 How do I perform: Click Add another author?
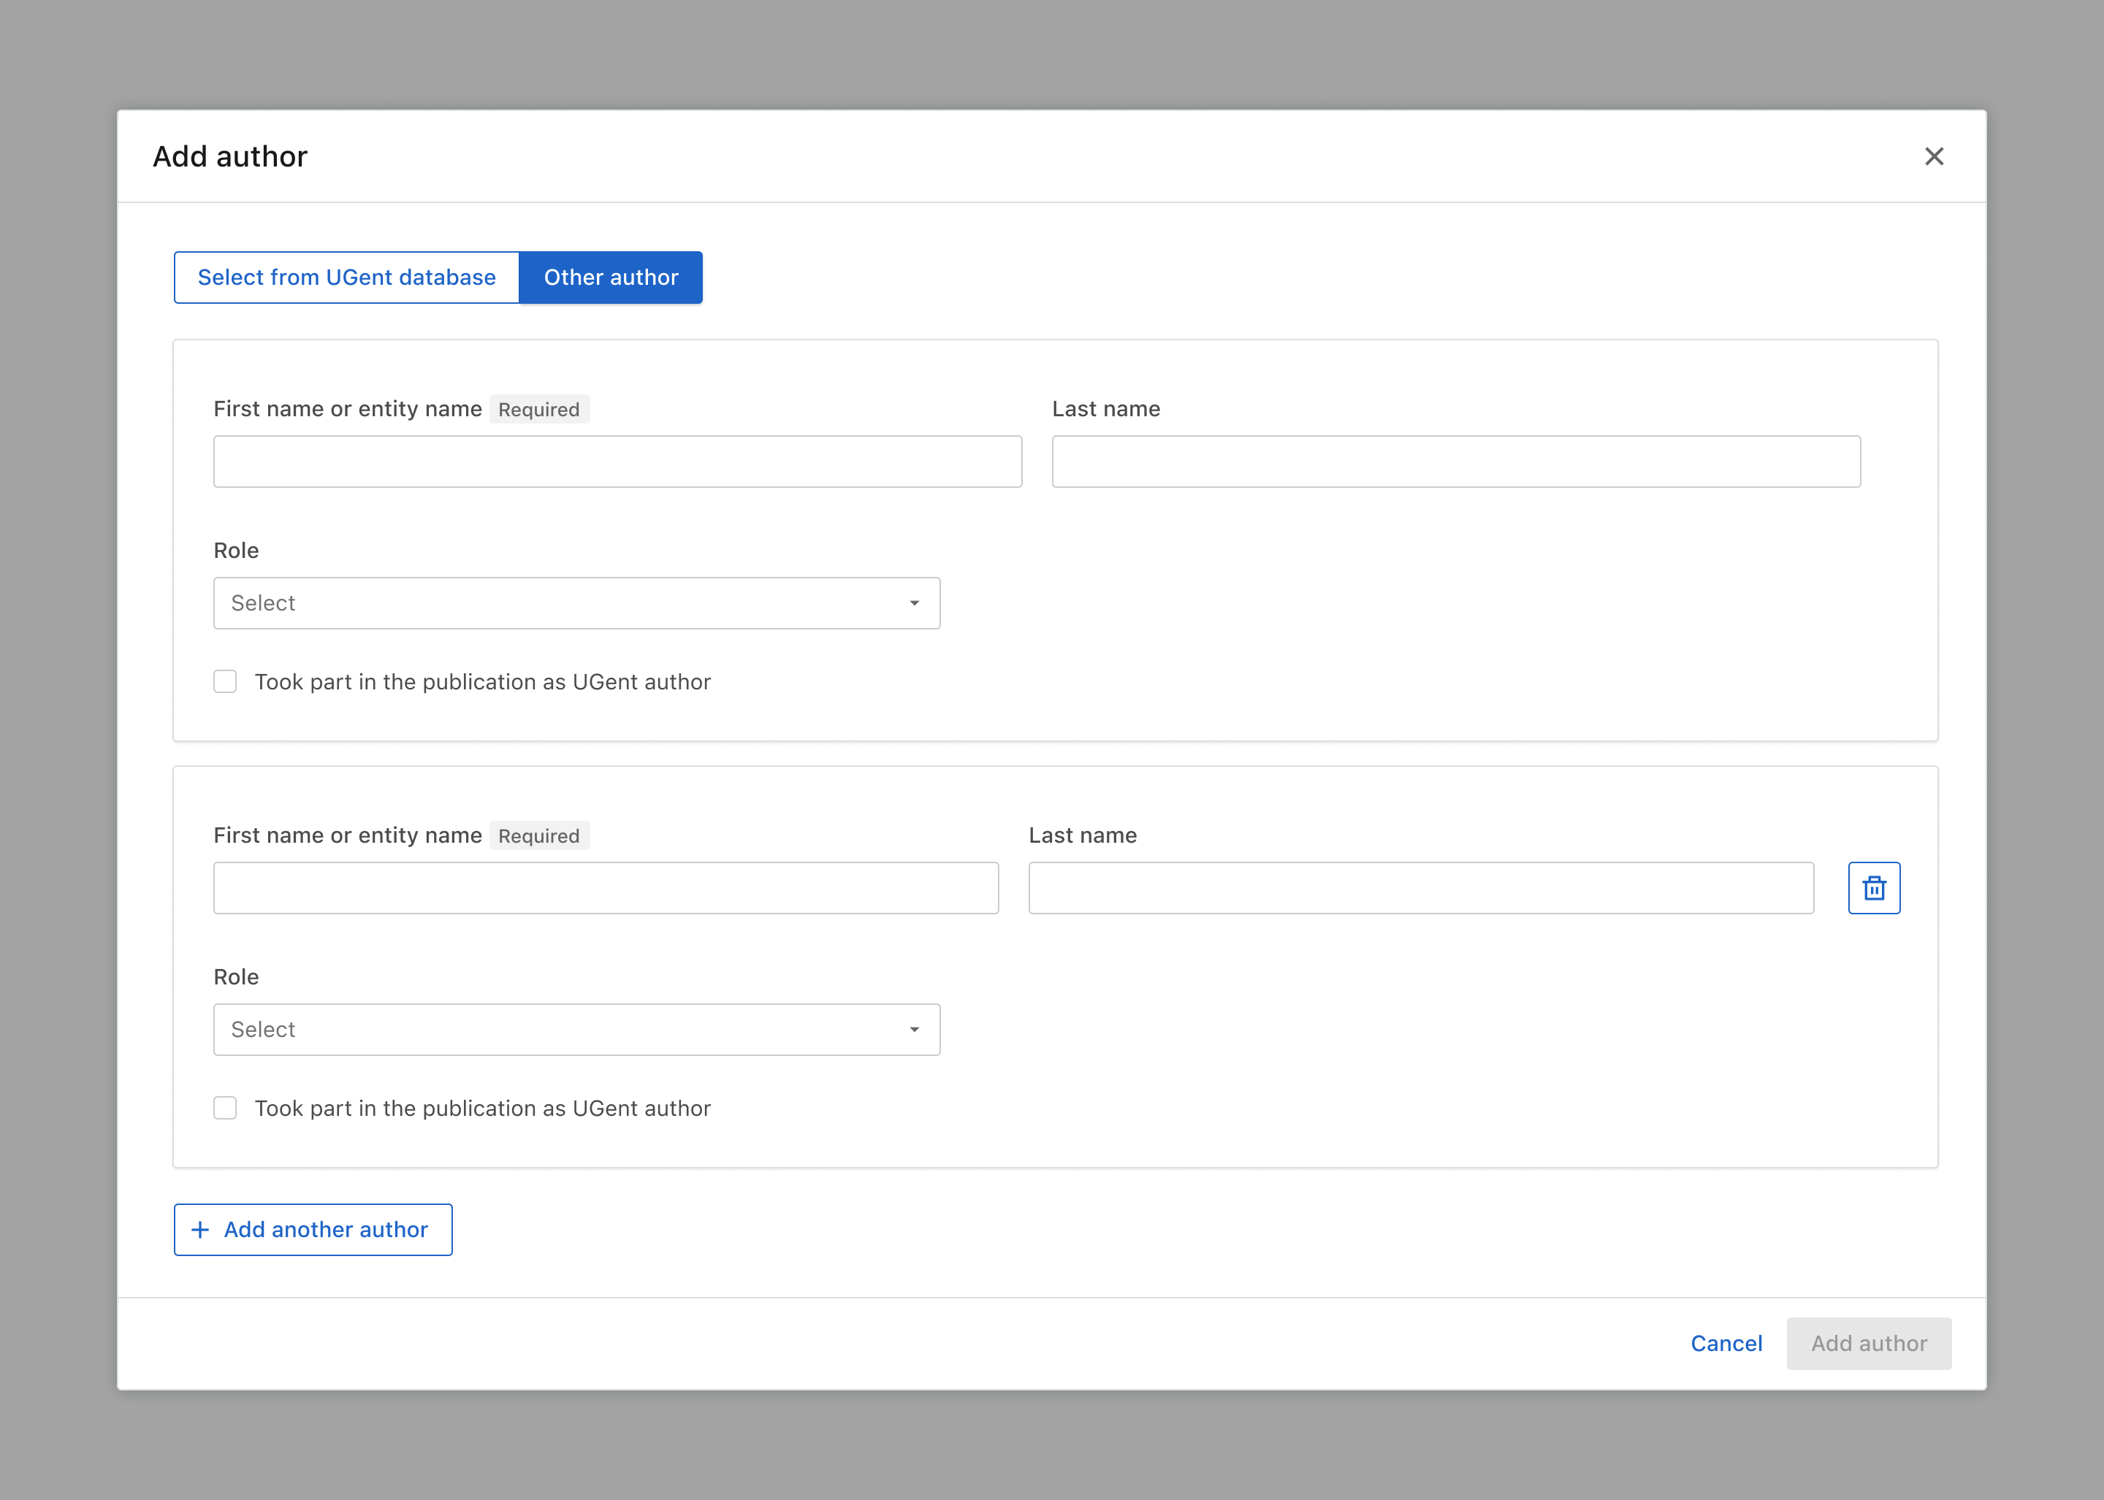[x=313, y=1229]
